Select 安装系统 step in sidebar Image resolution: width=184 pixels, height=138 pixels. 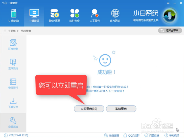[x=13, y=122]
